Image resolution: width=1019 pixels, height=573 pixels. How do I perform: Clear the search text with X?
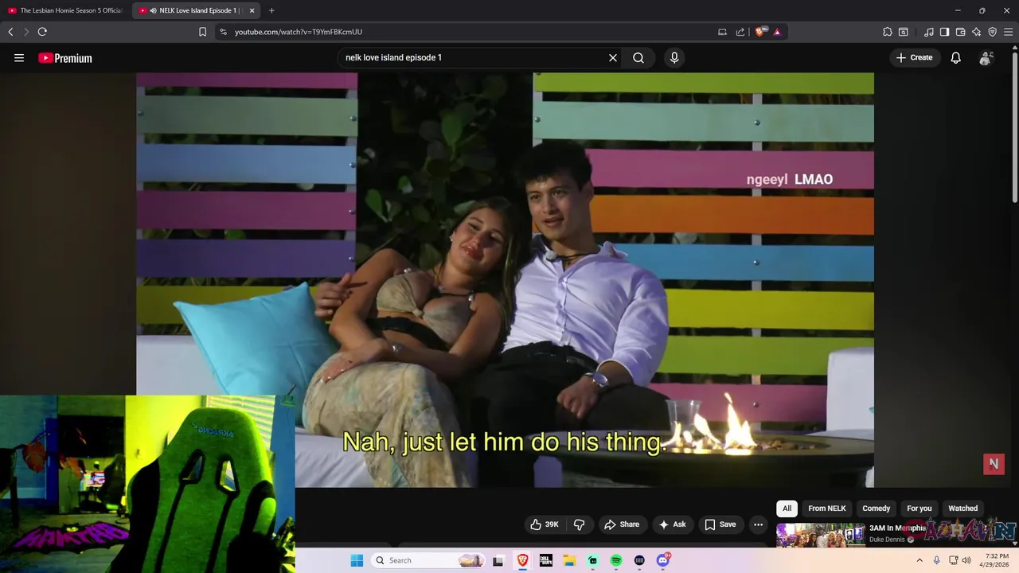point(613,58)
